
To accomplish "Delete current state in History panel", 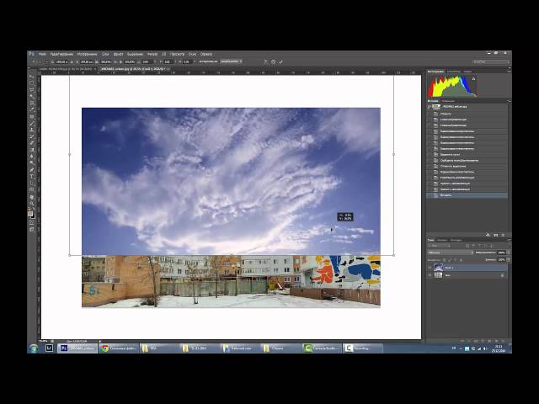I will (503, 235).
